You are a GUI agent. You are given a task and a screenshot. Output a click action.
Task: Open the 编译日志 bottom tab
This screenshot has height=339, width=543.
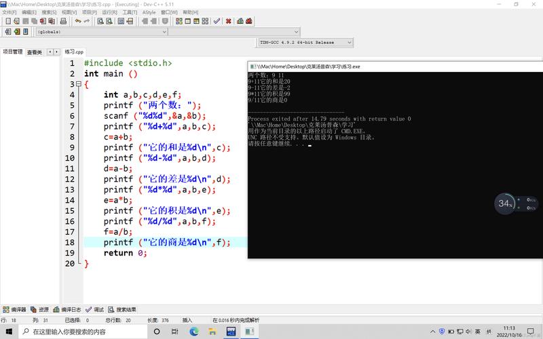[x=71, y=309]
